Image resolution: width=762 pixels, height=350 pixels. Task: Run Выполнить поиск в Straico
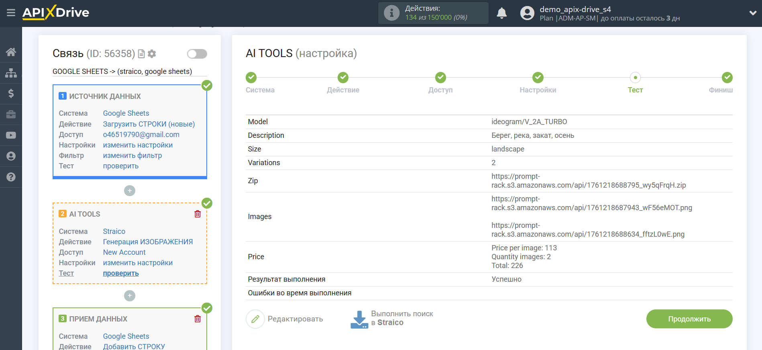(392, 319)
